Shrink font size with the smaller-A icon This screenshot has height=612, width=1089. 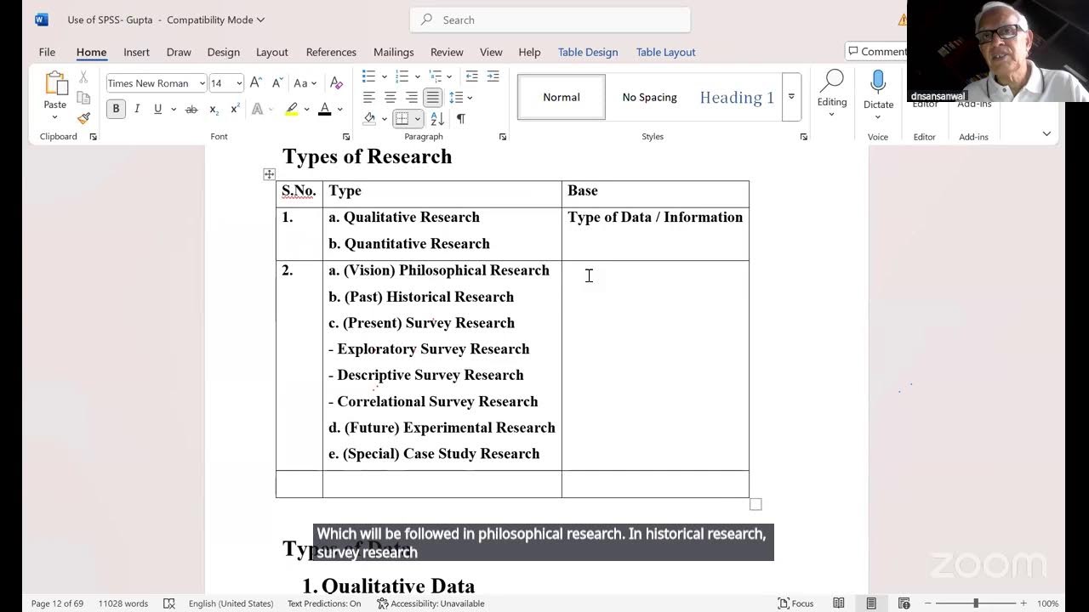point(277,83)
